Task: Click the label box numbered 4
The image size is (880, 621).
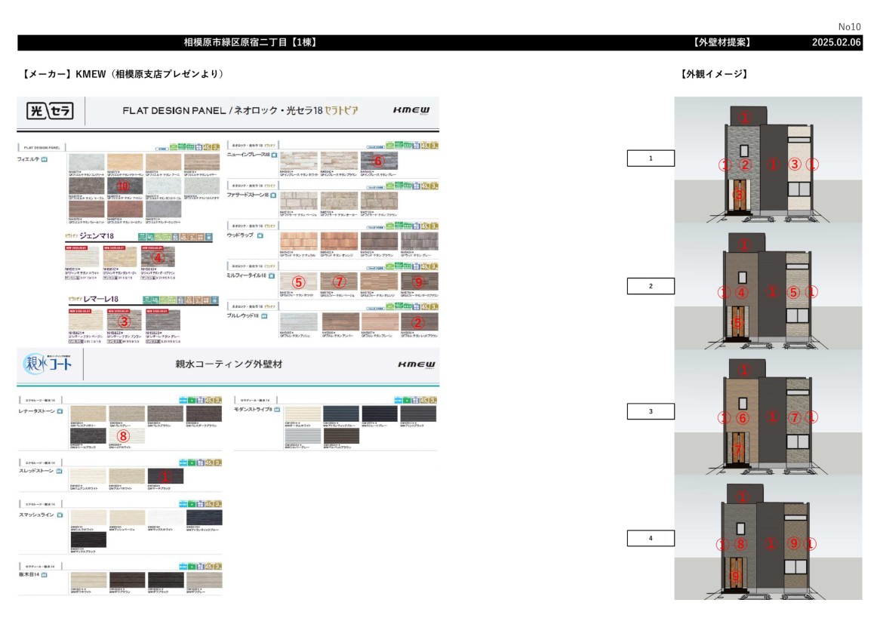Action: point(651,538)
